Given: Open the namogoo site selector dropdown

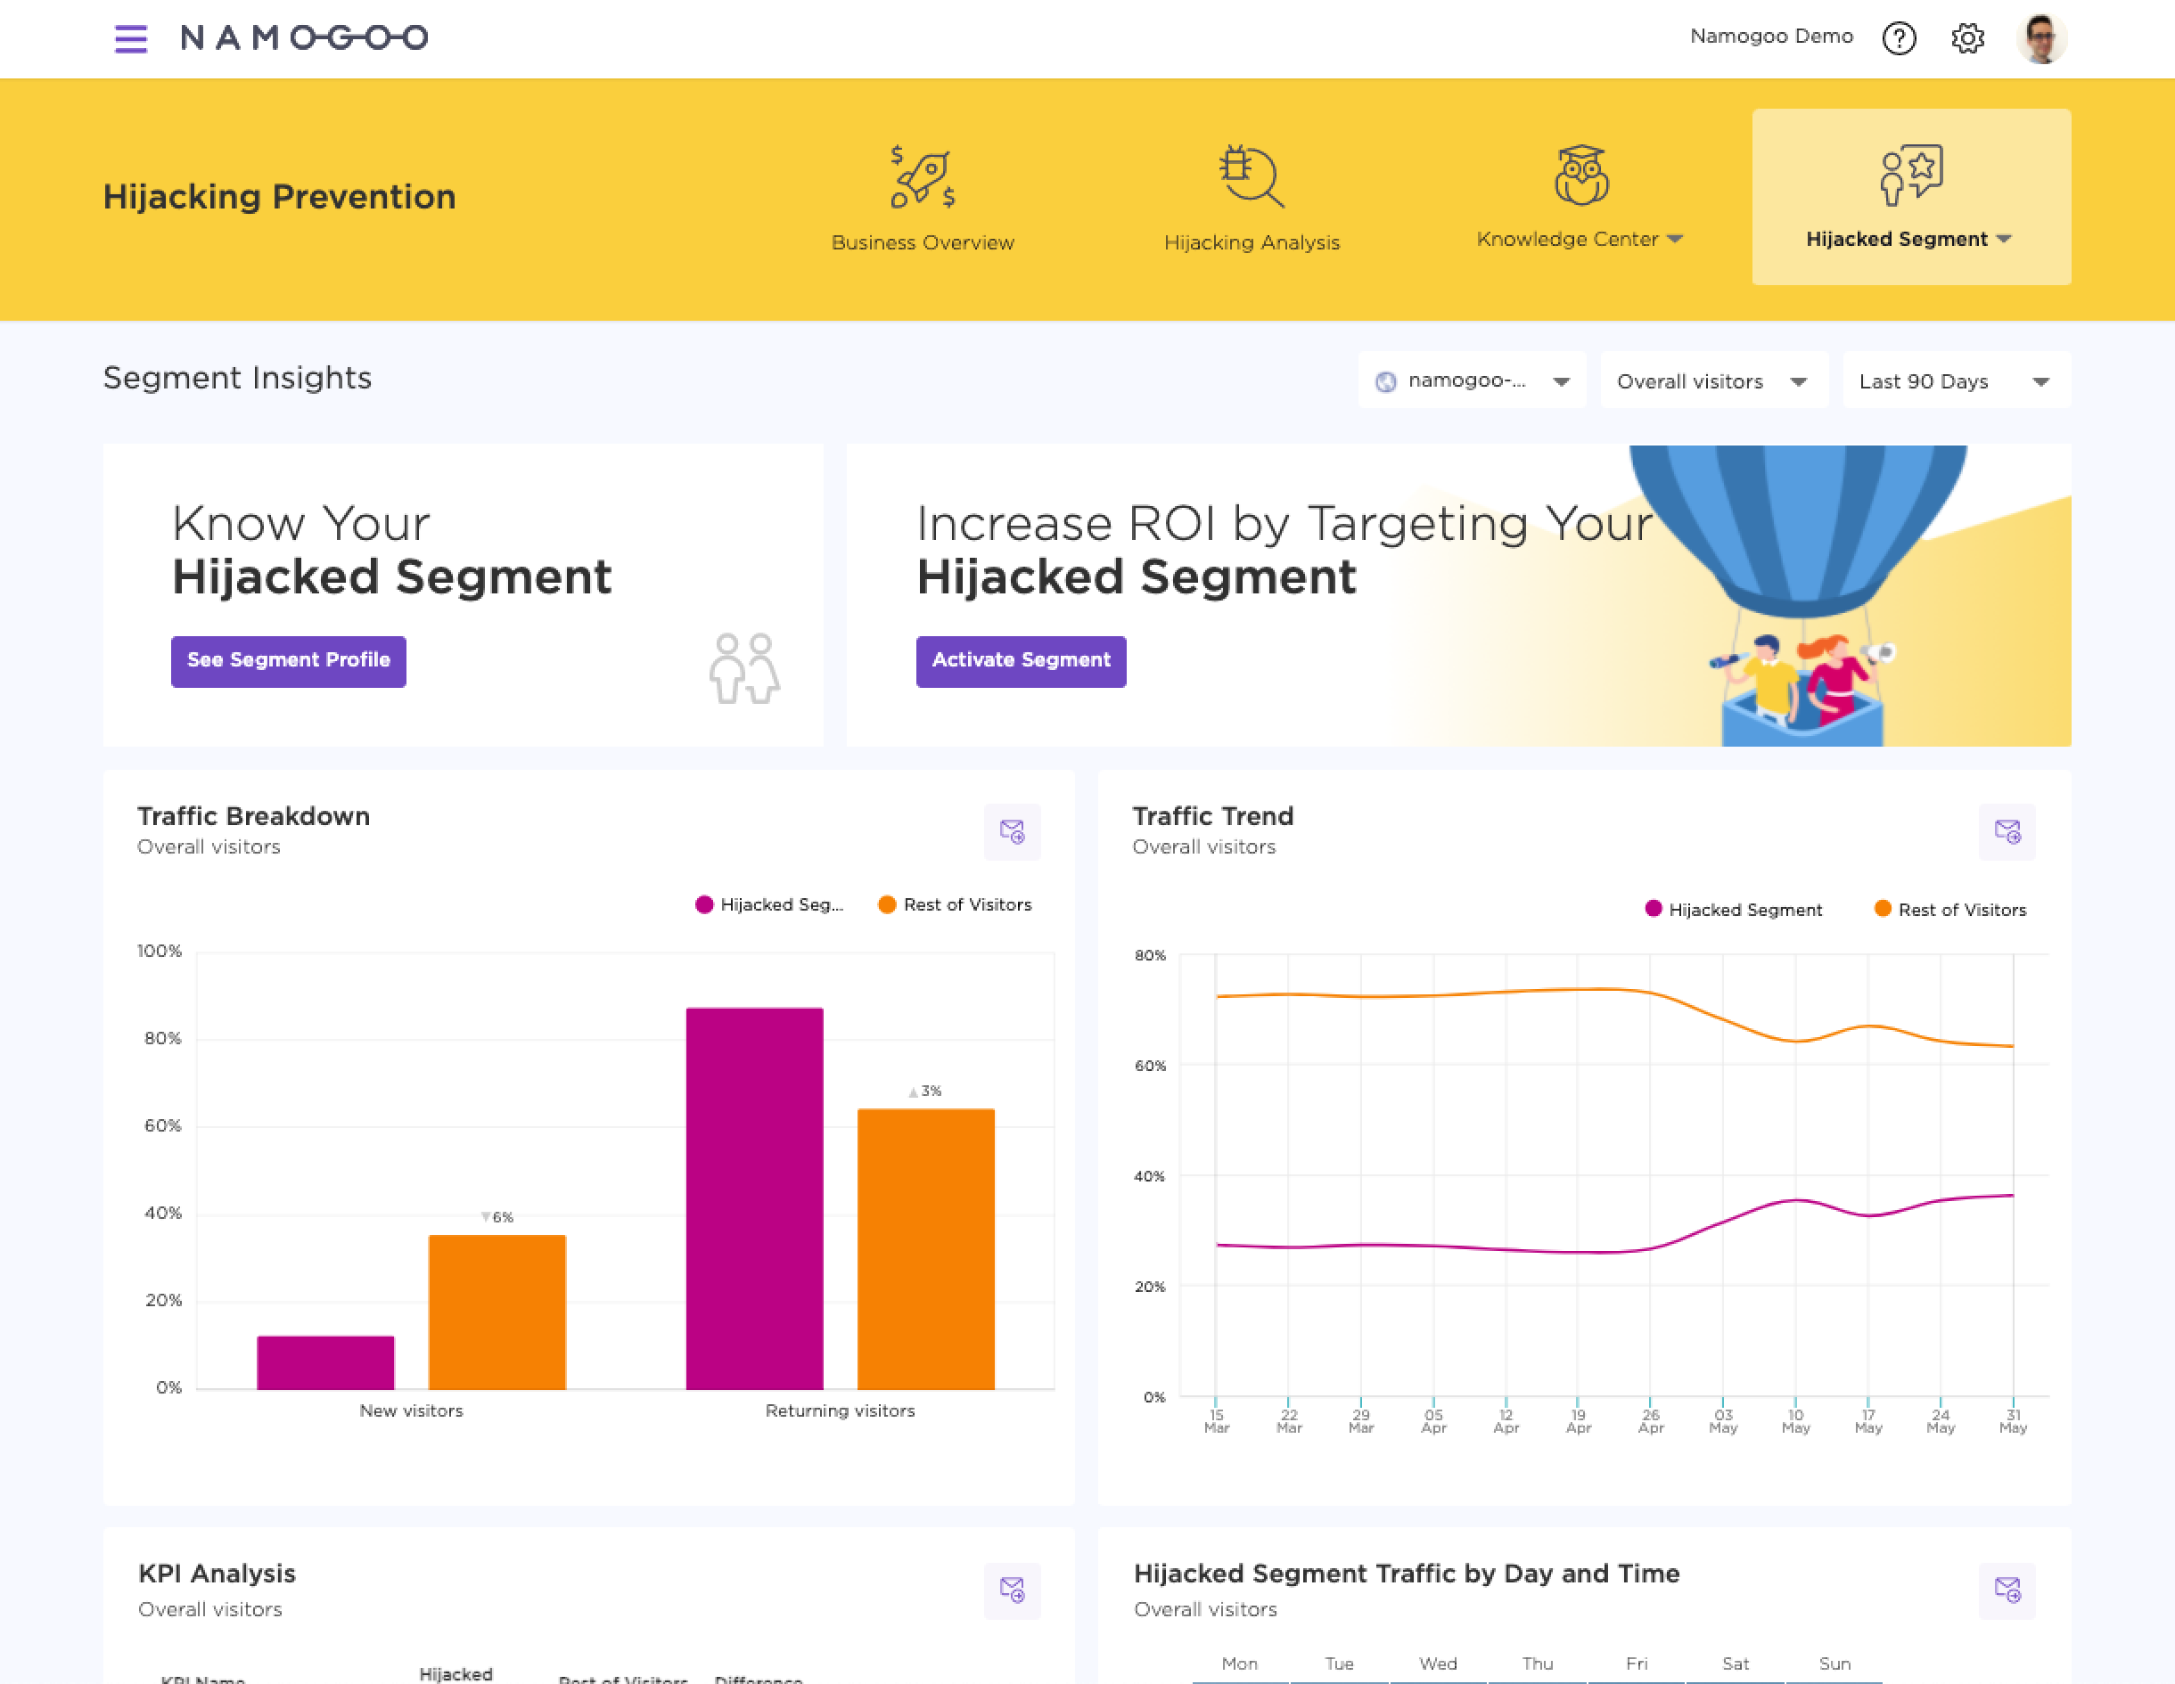Looking at the screenshot, I should pyautogui.click(x=1471, y=381).
